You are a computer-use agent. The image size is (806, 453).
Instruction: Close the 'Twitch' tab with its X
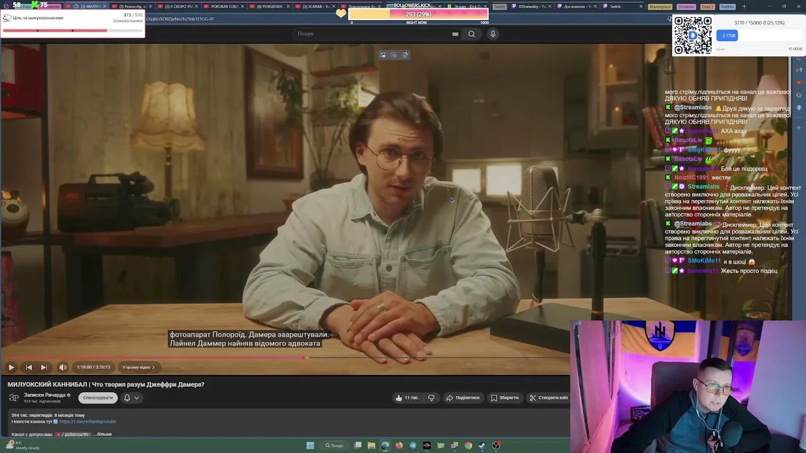pyautogui.click(x=641, y=6)
